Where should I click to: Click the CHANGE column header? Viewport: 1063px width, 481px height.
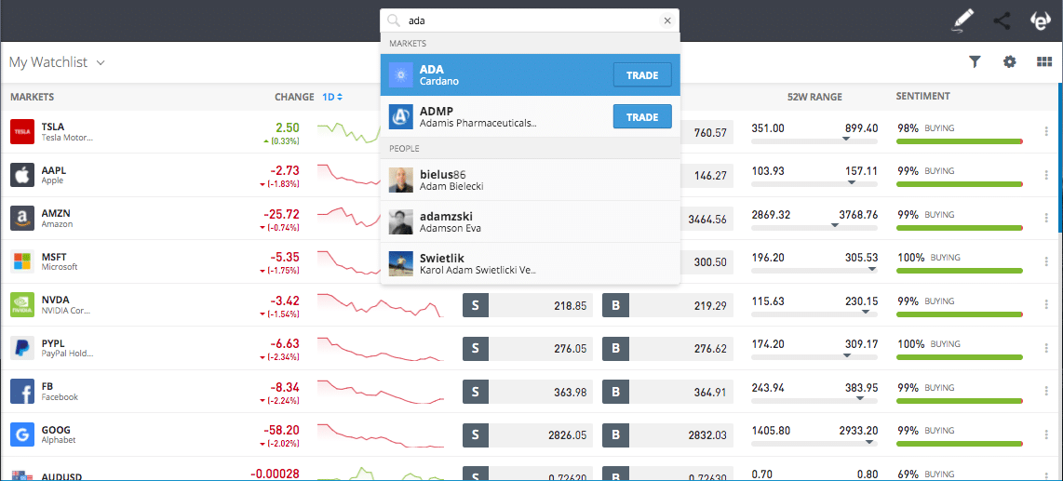294,97
